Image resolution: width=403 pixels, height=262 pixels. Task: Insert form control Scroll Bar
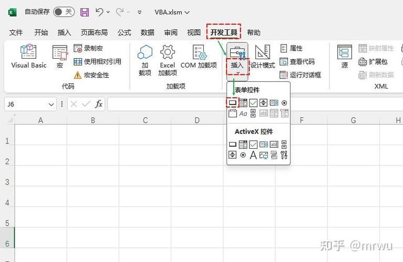(x=253, y=113)
